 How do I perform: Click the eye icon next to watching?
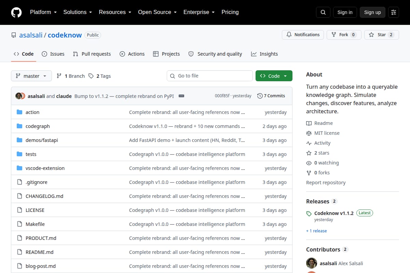[309, 163]
